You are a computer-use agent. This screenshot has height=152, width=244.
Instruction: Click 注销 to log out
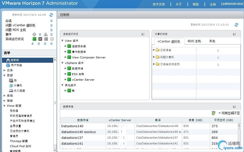pyautogui.click(x=213, y=4)
